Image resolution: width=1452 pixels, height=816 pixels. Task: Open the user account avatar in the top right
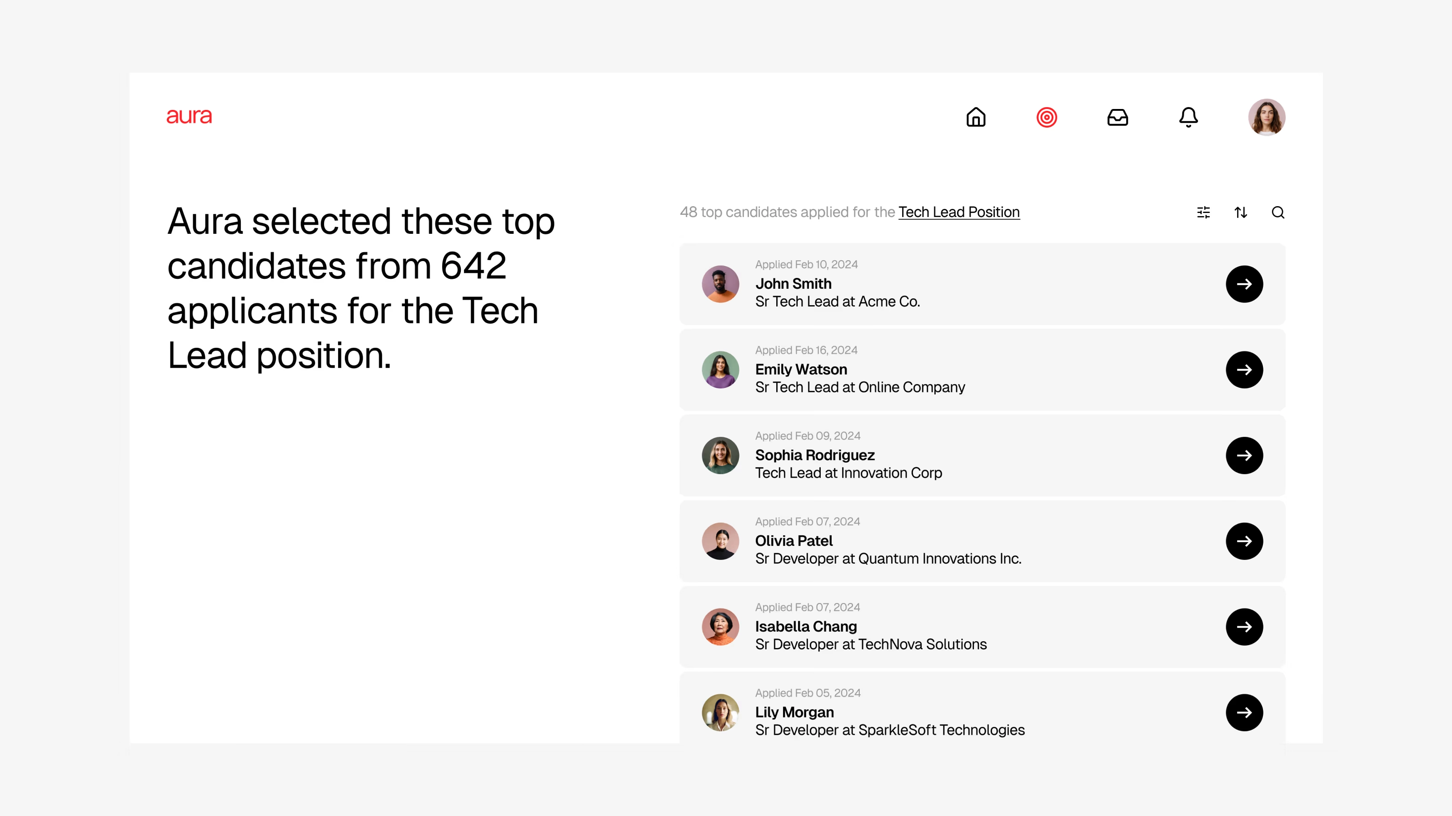(1267, 117)
